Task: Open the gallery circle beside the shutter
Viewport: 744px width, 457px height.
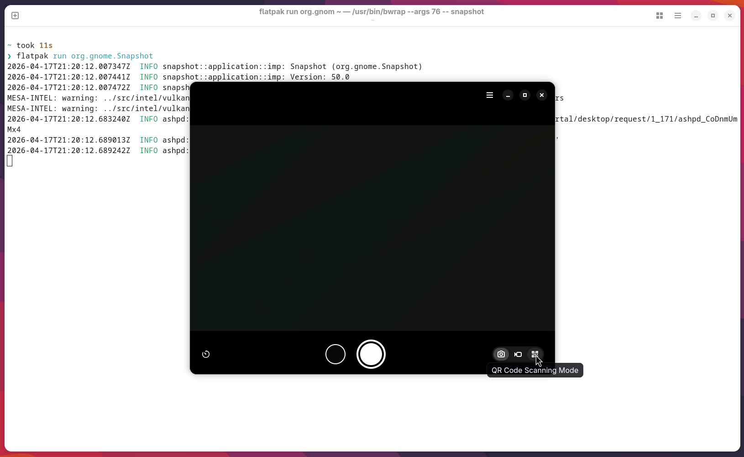Action: (x=335, y=354)
